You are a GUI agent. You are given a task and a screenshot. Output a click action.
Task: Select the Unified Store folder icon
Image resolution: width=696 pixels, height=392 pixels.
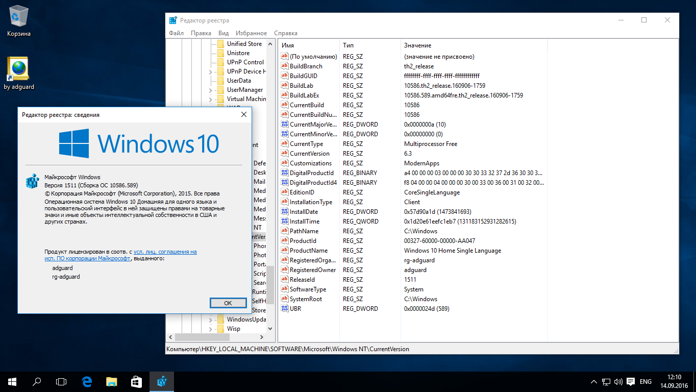tap(220, 44)
